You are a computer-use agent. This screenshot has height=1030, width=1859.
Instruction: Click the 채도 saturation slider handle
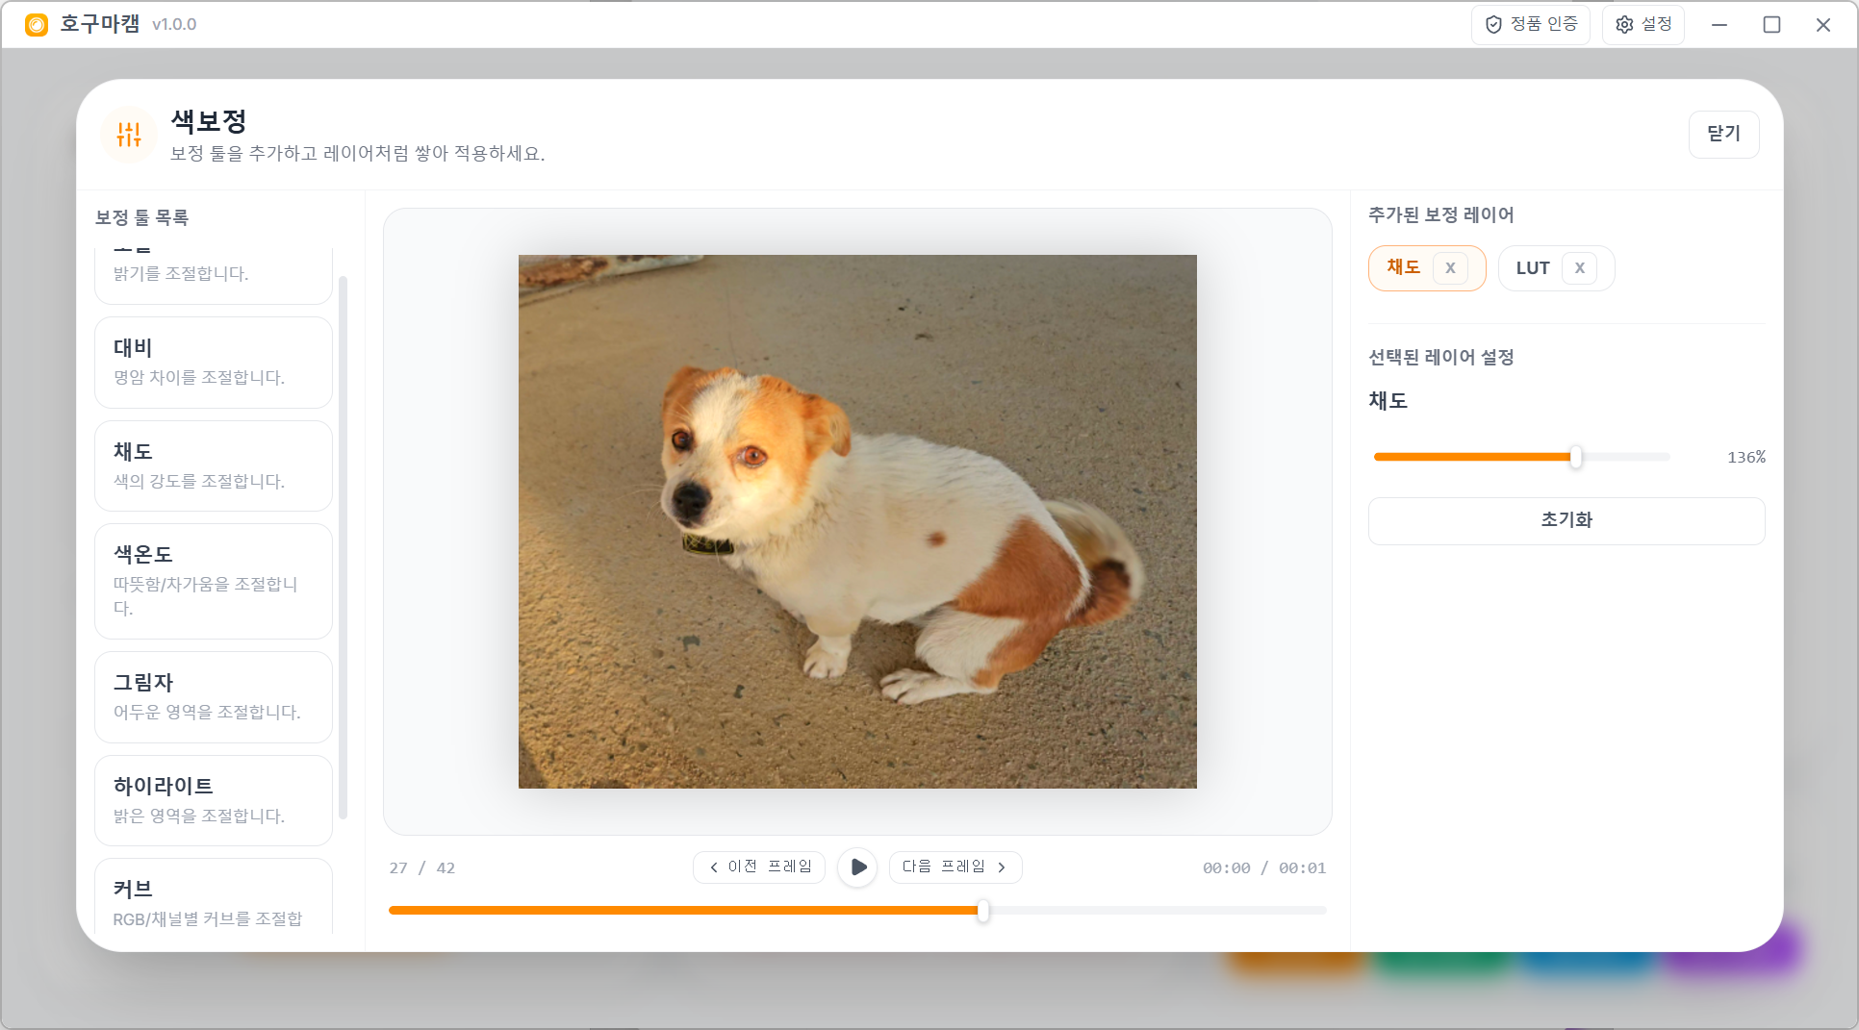[1575, 458]
